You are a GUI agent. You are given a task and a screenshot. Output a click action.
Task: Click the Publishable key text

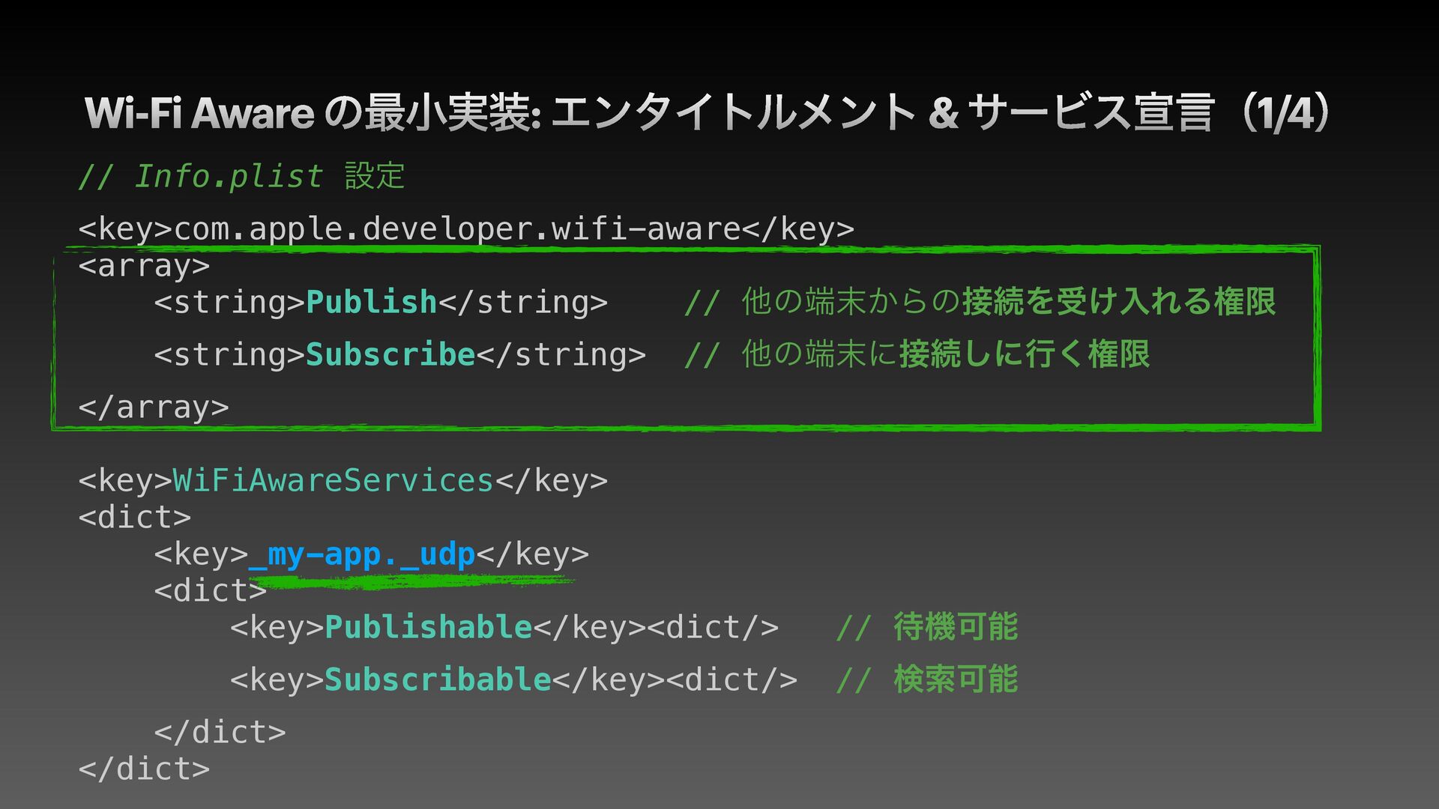(428, 627)
